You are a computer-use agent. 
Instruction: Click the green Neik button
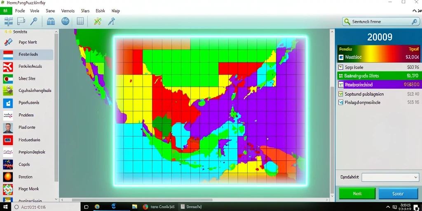pyautogui.click(x=357, y=194)
